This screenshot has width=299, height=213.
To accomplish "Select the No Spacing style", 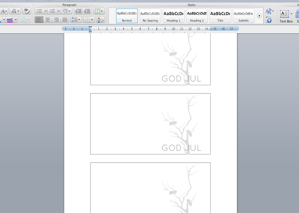I will click(x=150, y=15).
